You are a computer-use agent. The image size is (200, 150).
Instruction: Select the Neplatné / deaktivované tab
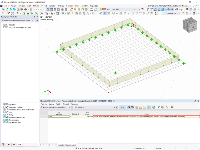point(67,145)
